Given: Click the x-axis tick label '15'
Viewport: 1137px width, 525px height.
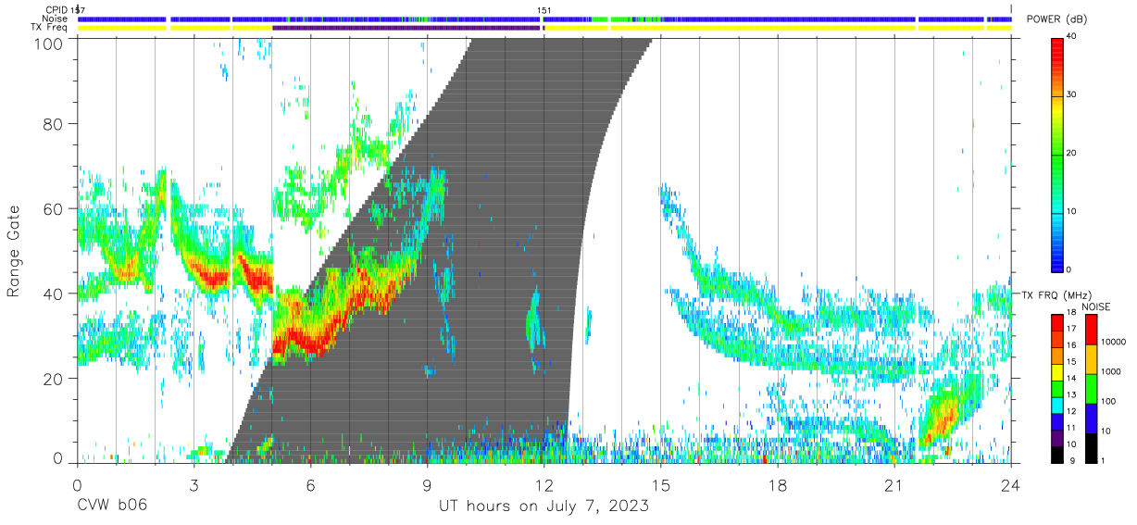Looking at the screenshot, I should [660, 485].
